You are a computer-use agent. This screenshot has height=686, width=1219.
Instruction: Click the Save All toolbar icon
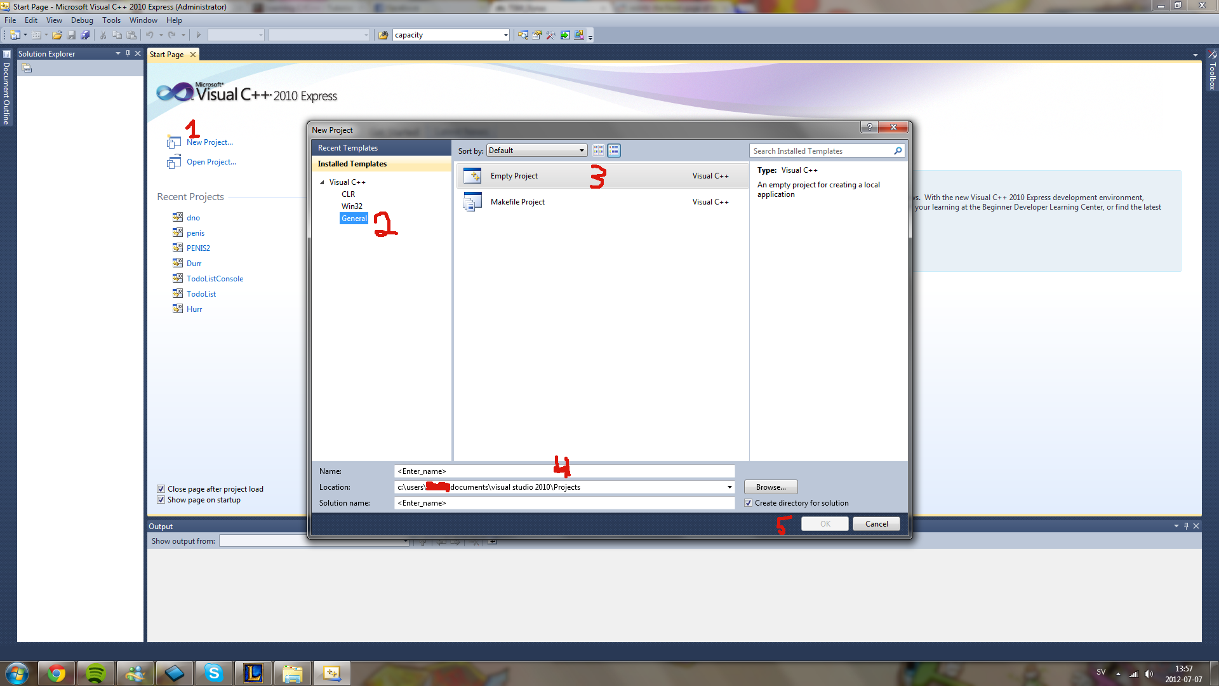click(85, 35)
